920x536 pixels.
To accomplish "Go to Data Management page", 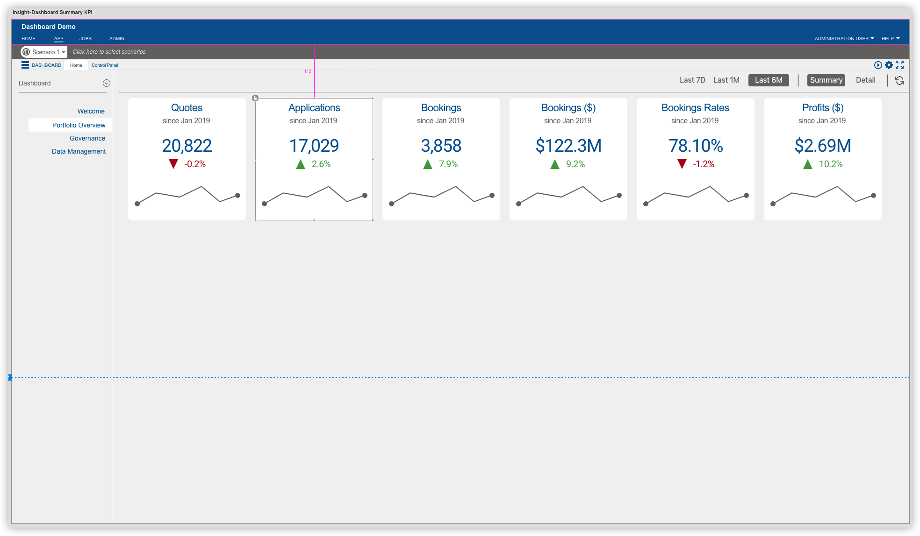I will click(x=79, y=151).
